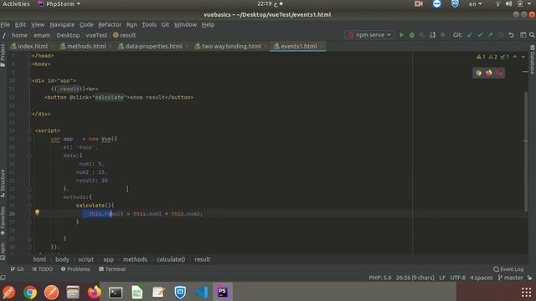
Task: Switch to data-properties.html tab
Action: (153, 47)
